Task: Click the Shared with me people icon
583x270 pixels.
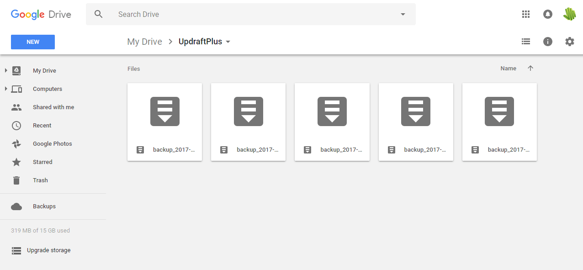Action: 16,107
